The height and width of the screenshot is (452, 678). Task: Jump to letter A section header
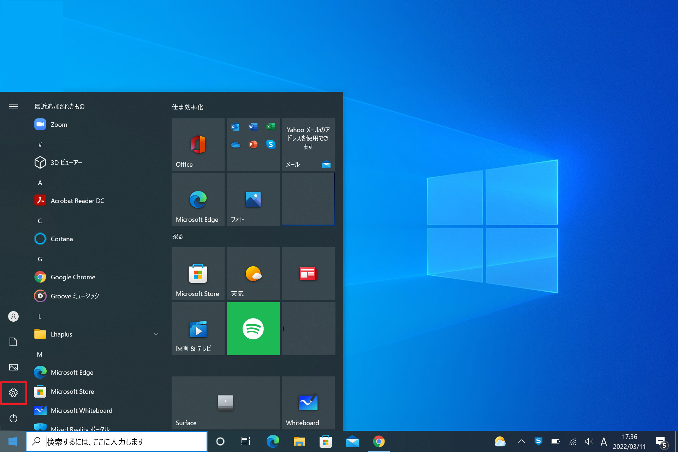[x=40, y=183]
